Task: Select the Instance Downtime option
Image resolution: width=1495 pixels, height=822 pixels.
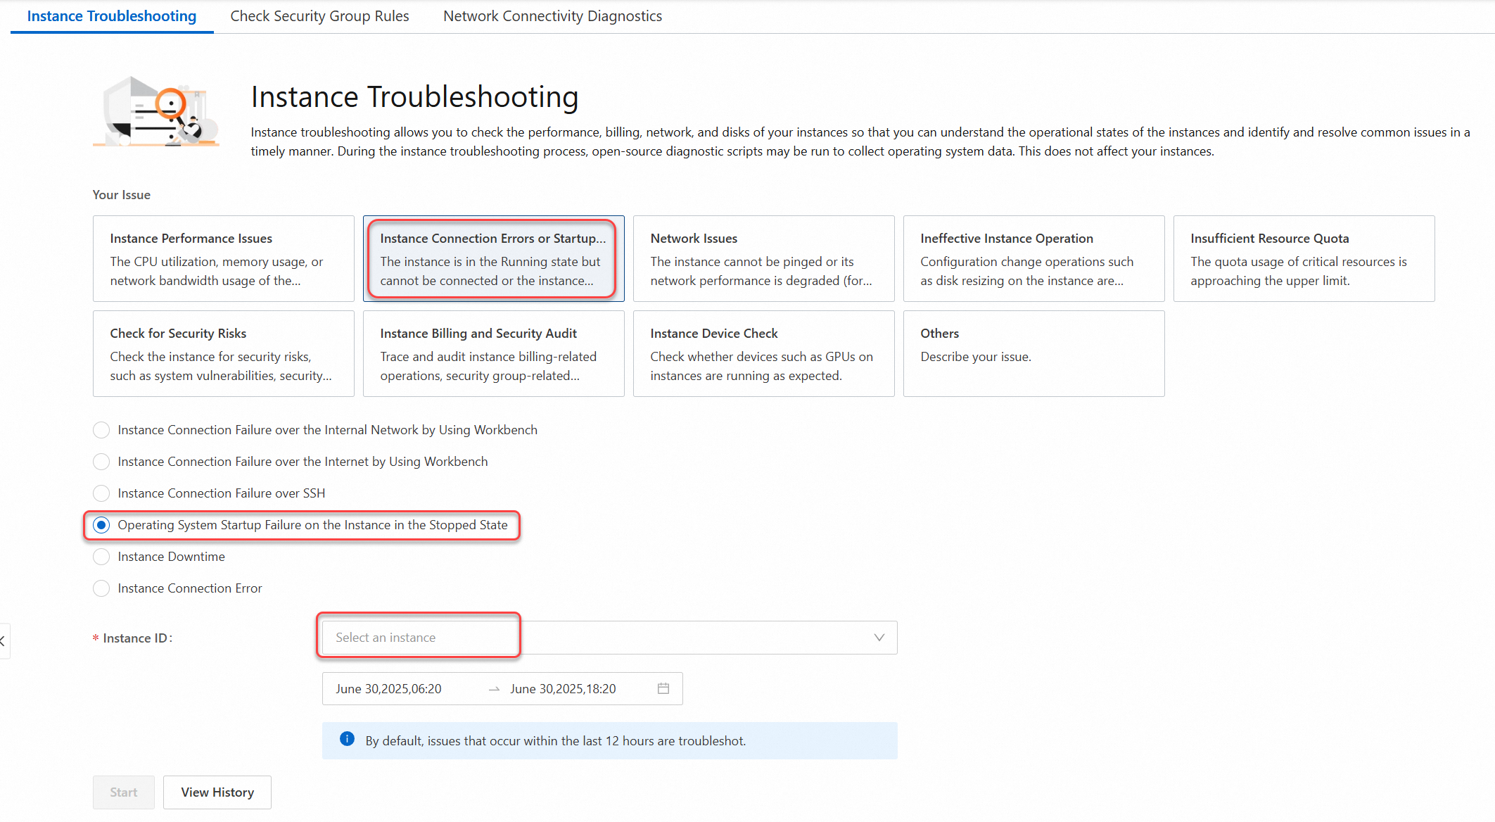Action: (x=102, y=557)
